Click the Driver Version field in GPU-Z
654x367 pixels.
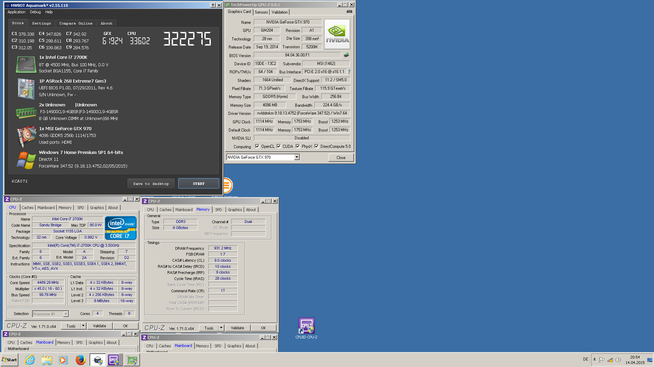302,113
